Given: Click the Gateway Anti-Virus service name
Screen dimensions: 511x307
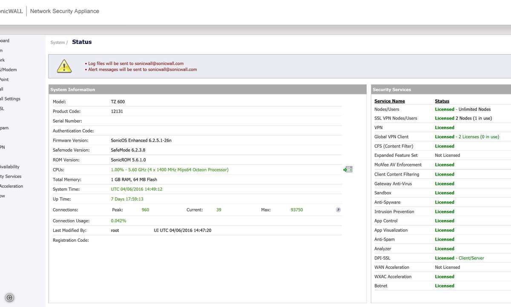Looking at the screenshot, I should [393, 184].
